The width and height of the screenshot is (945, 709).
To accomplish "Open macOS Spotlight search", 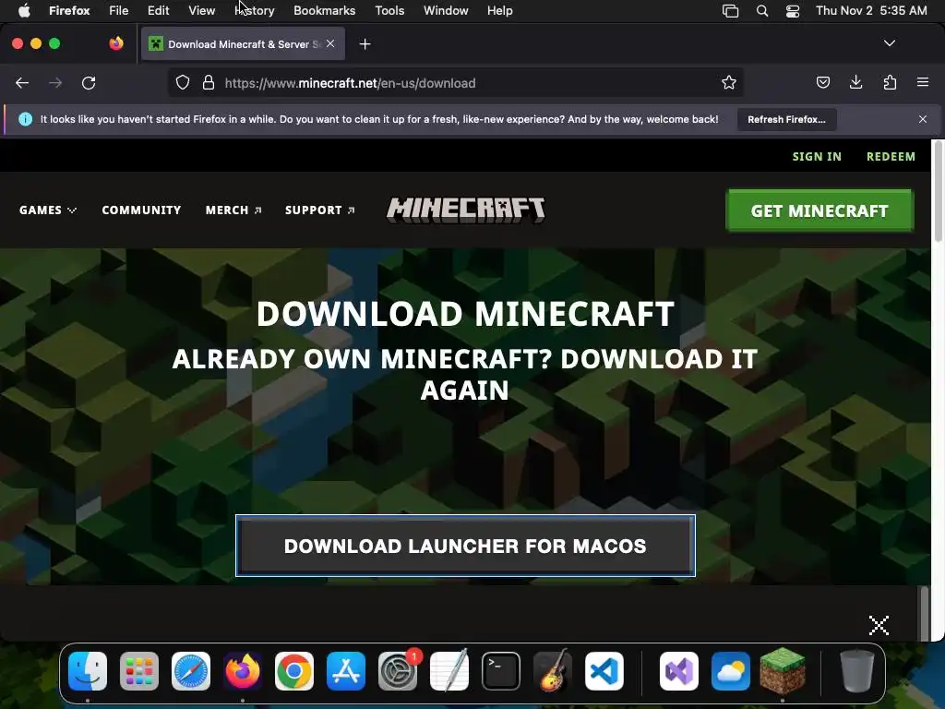I will (762, 11).
